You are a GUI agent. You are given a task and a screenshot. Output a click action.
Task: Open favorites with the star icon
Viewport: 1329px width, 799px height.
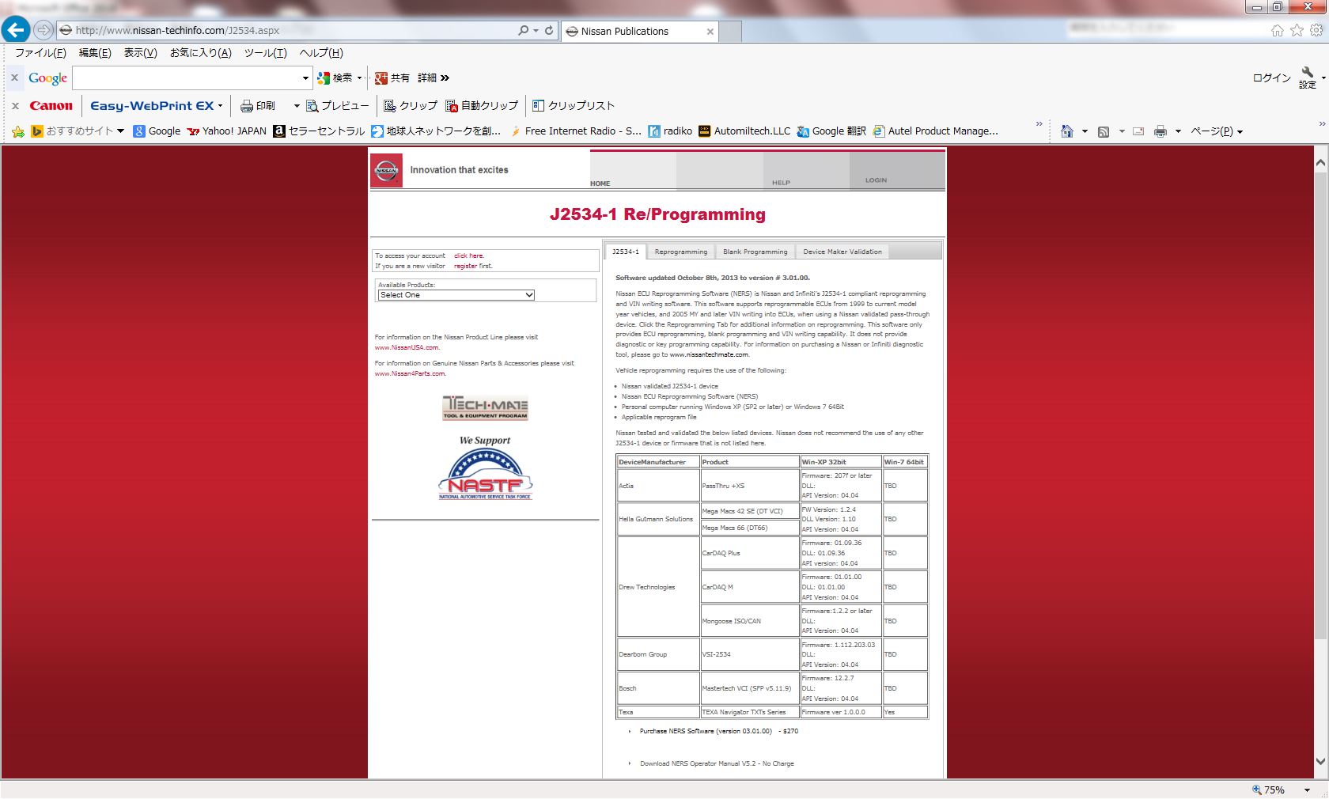click(1297, 31)
